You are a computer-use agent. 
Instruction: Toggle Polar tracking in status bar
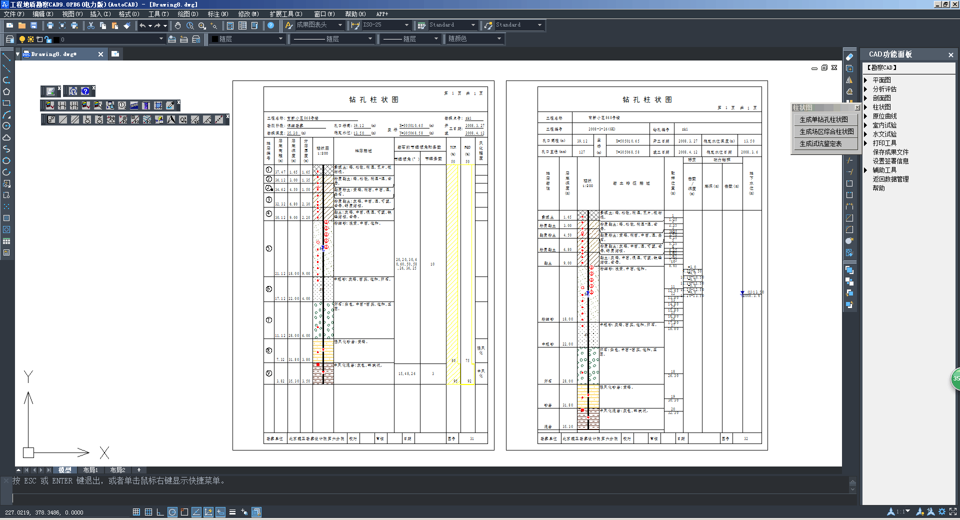(172, 512)
